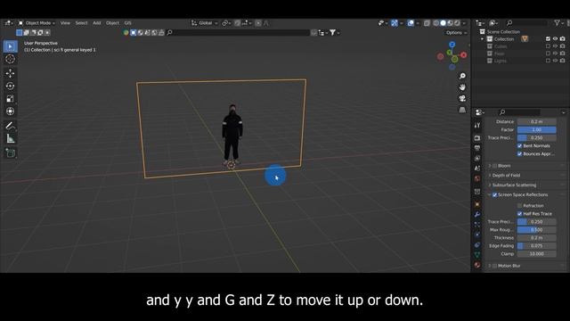
Task: Select the Scale tool
Action: tap(10, 99)
